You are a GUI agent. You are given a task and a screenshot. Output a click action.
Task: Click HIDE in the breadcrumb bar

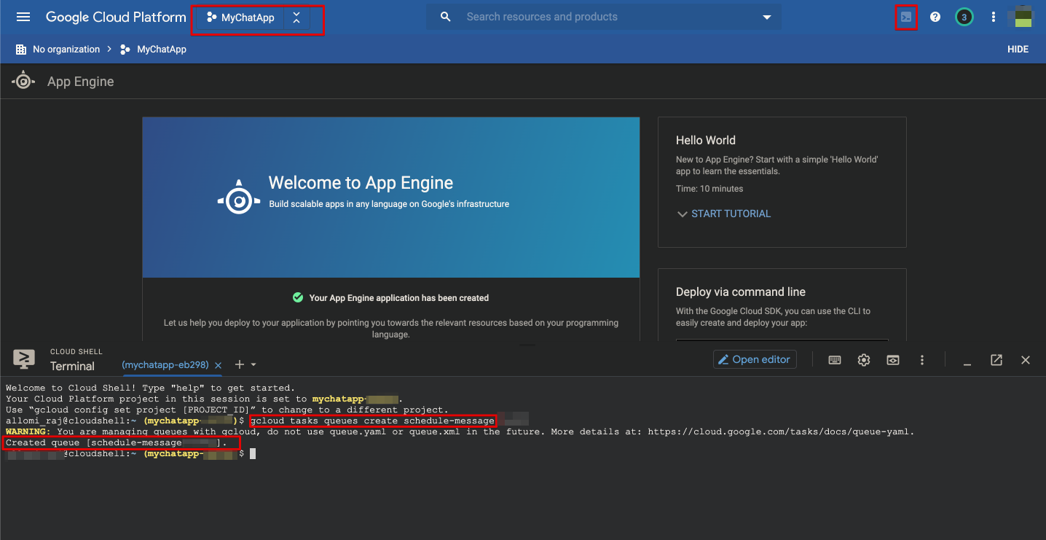pyautogui.click(x=1018, y=50)
